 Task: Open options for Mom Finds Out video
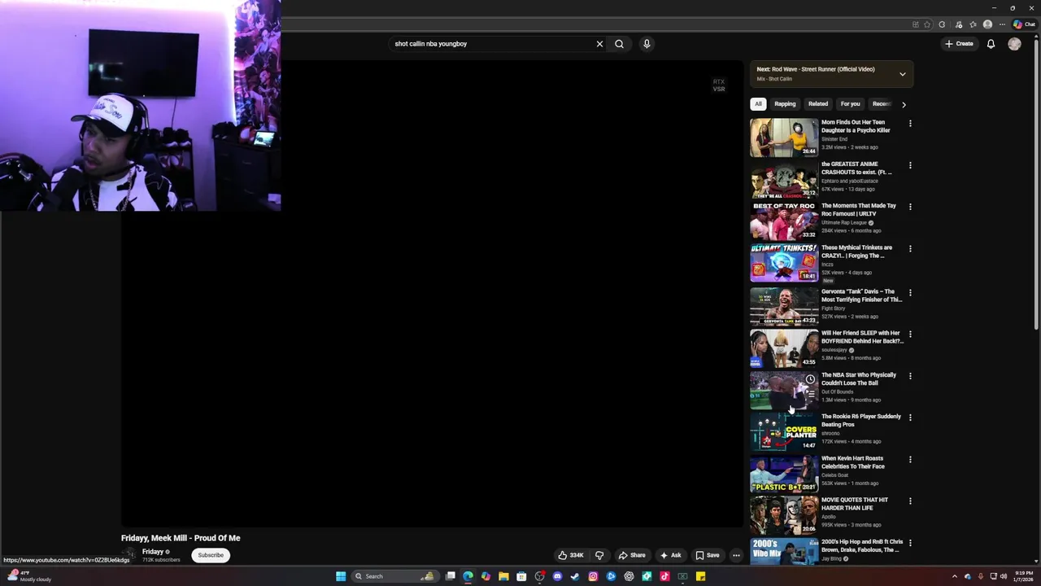pyautogui.click(x=910, y=124)
